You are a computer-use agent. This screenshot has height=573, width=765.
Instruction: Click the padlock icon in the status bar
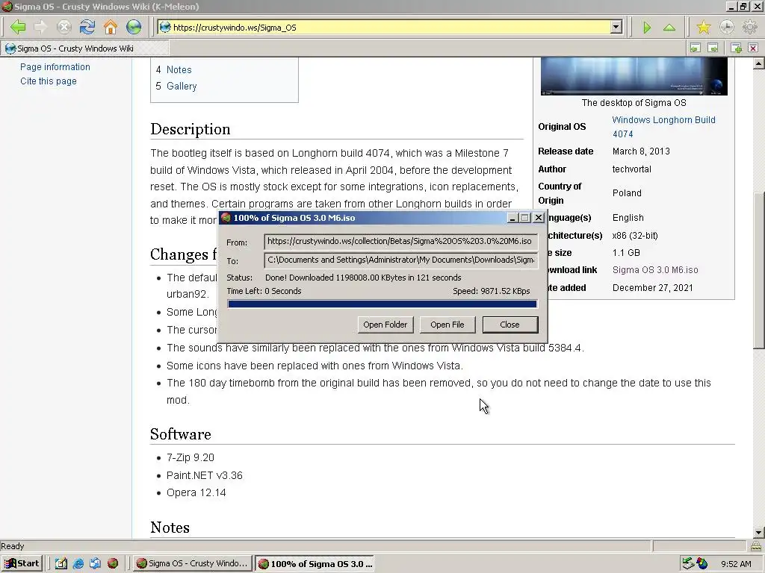pyautogui.click(x=755, y=545)
